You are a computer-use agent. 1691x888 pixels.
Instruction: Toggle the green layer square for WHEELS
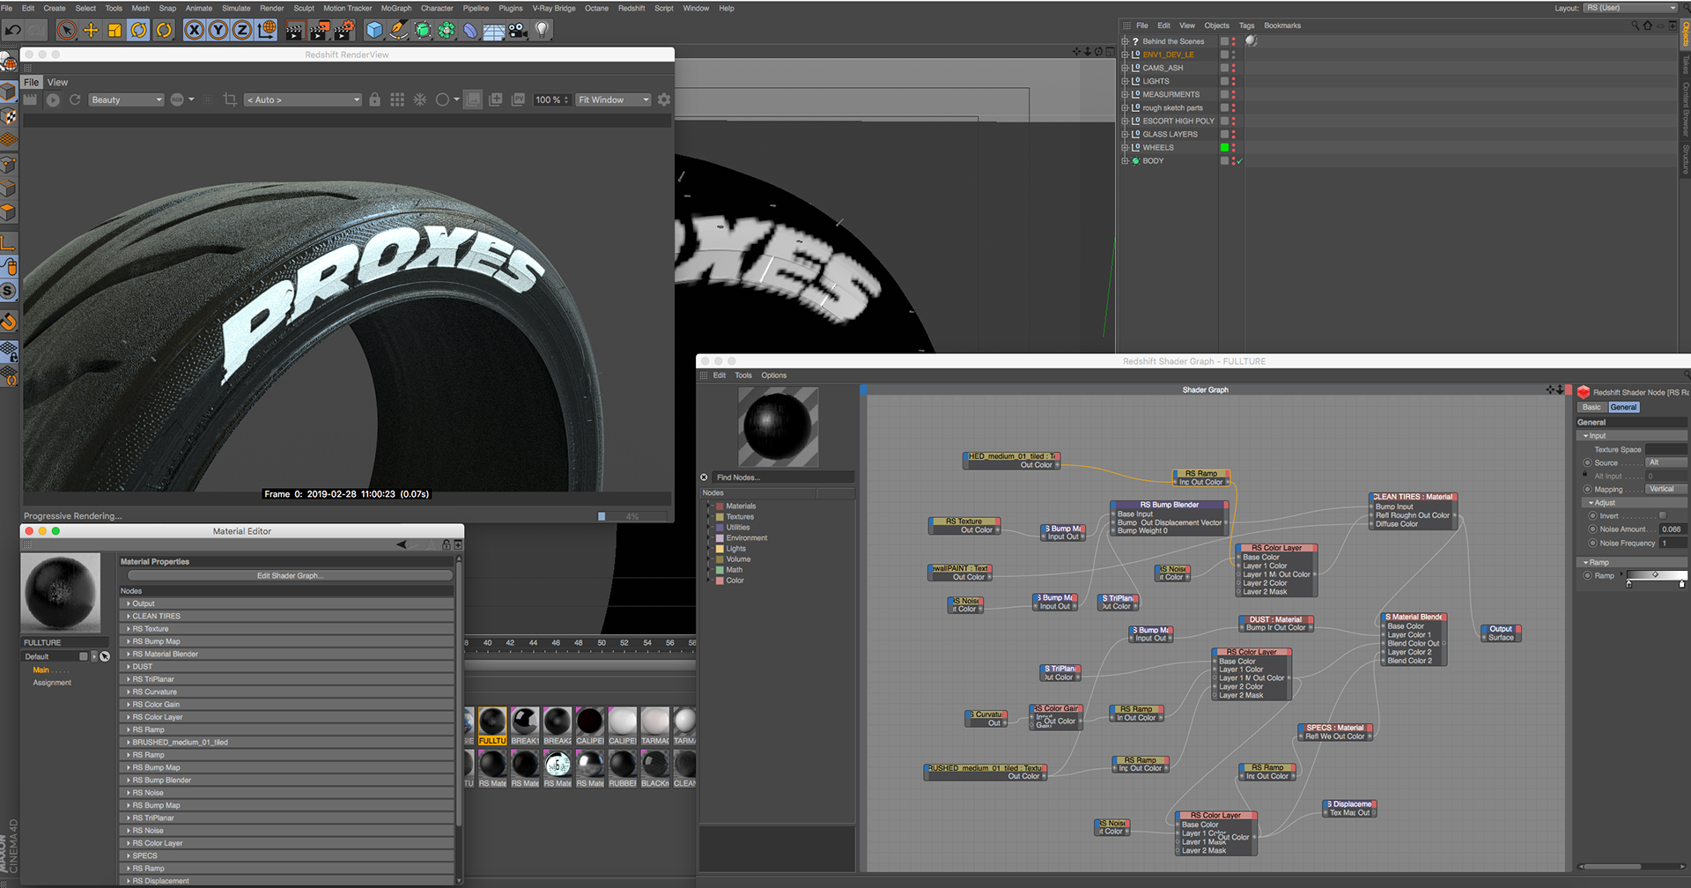pos(1224,148)
